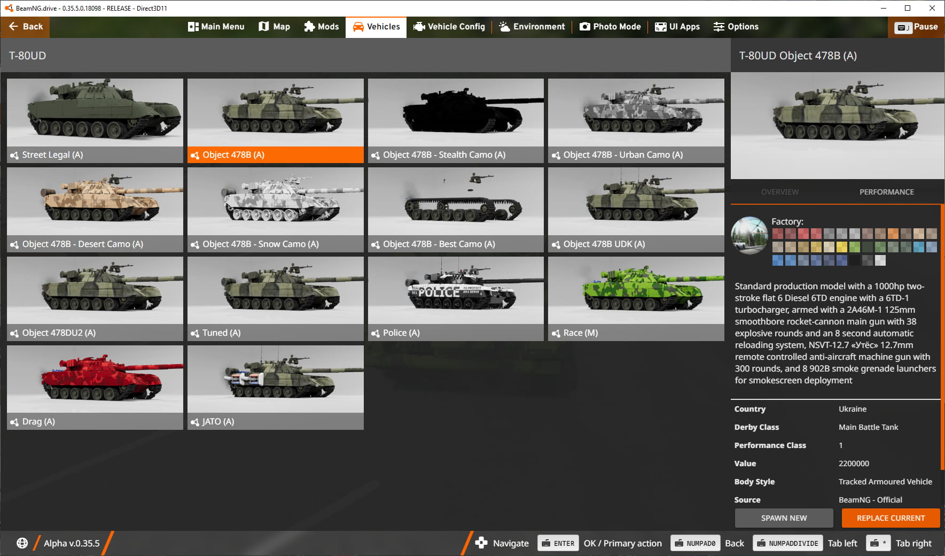Click the Source value BeamNG - Official
The width and height of the screenshot is (945, 556).
870,500
